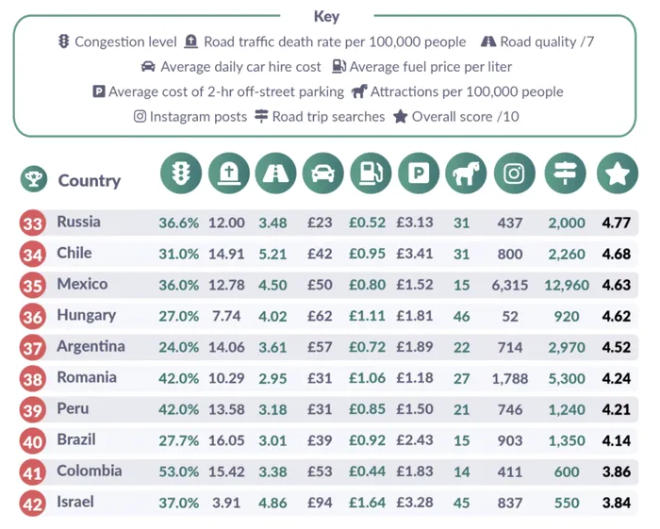Viewport: 660px width, 529px height.
Task: Click the car hire cost column icon
Action: pyautogui.click(x=323, y=174)
